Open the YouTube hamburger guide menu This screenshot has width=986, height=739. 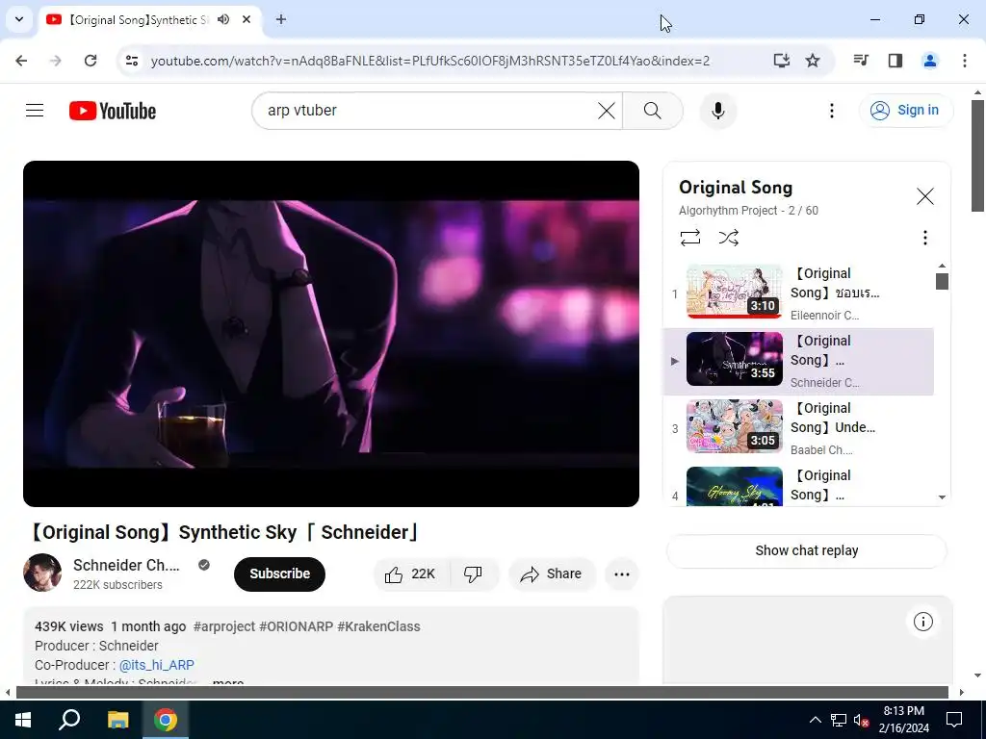coord(35,111)
